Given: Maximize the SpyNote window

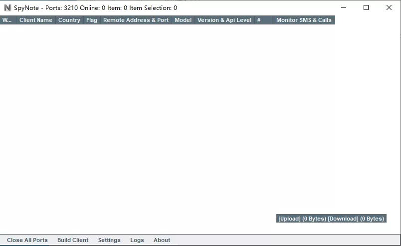Looking at the screenshot, I should click(366, 8).
